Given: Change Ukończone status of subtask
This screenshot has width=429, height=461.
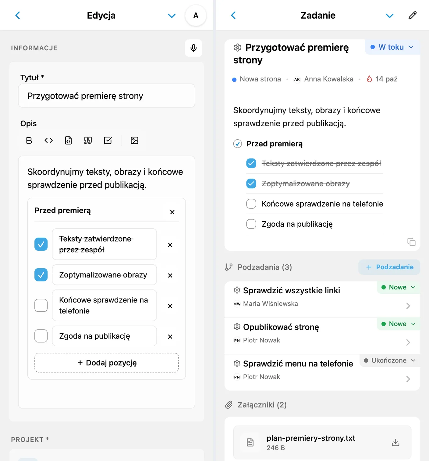Looking at the screenshot, I should pyautogui.click(x=390, y=360).
